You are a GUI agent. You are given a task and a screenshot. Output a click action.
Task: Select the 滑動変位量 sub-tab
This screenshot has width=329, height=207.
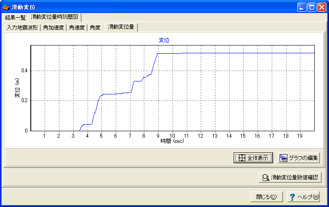[x=121, y=27]
